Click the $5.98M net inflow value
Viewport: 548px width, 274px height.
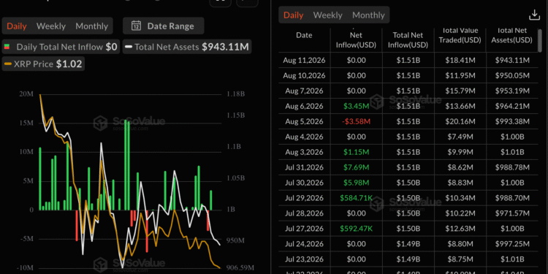point(356,183)
